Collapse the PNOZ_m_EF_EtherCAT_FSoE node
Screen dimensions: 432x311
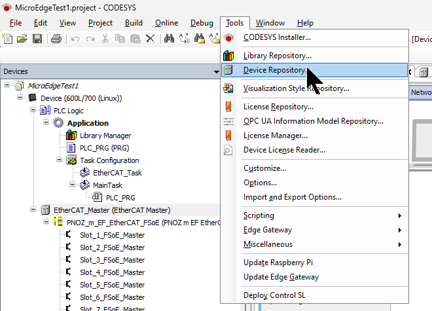point(46,221)
